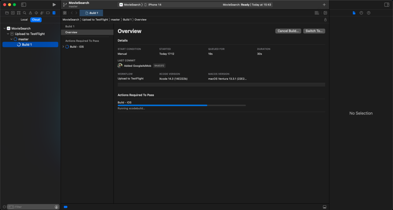The image size is (393, 210).
Task: Click the Build 1 breadcrumb in jump bar
Action: [x=127, y=20]
